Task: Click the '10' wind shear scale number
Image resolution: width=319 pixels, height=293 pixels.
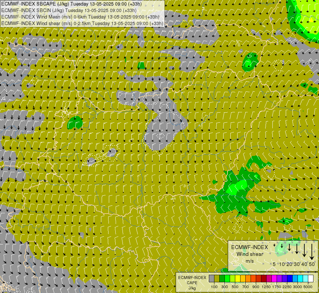Action: 282,264
